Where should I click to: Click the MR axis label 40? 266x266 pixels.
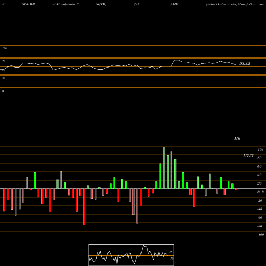click(x=259, y=175)
